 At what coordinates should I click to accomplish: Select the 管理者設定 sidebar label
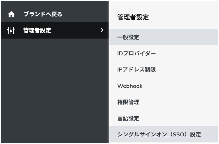(x=37, y=31)
